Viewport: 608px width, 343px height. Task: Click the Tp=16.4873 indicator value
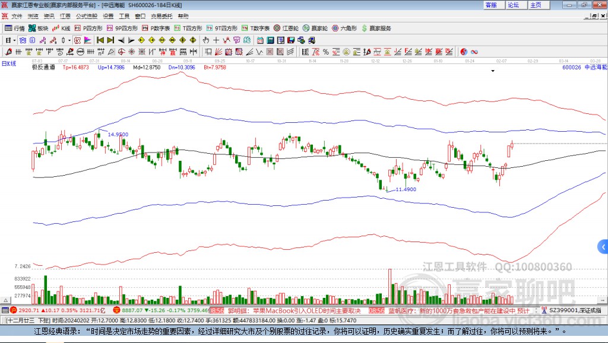coord(75,68)
